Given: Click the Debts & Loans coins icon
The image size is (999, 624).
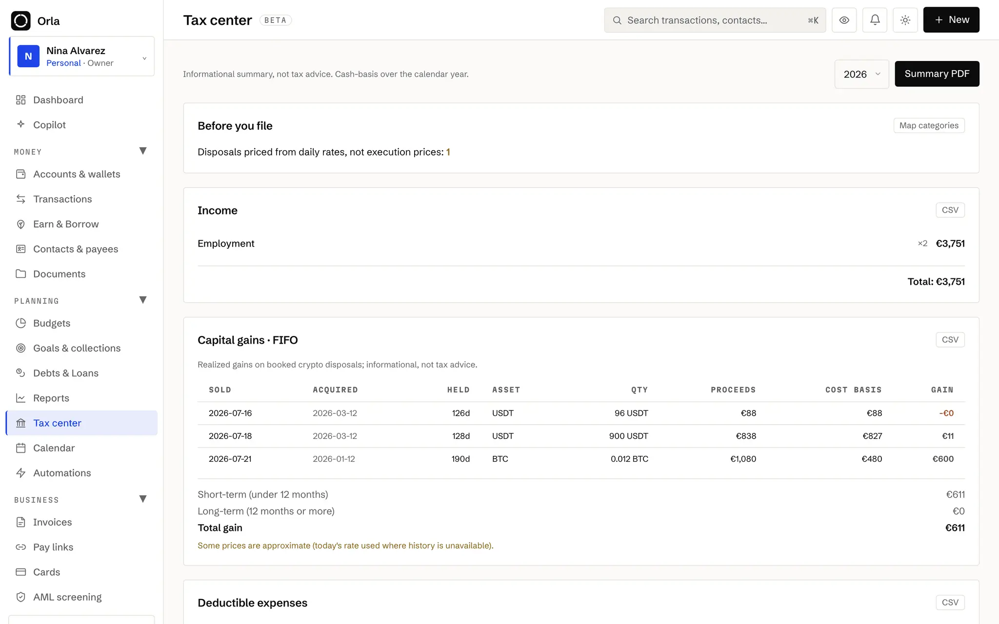Looking at the screenshot, I should [20, 372].
